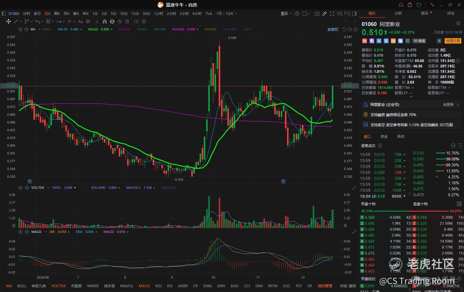The image size is (464, 292).
Task: Open tick list options beside 逐笔成交
Action: [453, 146]
